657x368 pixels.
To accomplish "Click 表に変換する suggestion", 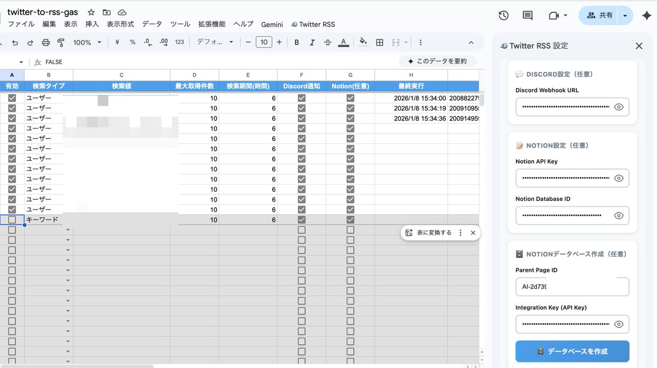I will tap(429, 233).
